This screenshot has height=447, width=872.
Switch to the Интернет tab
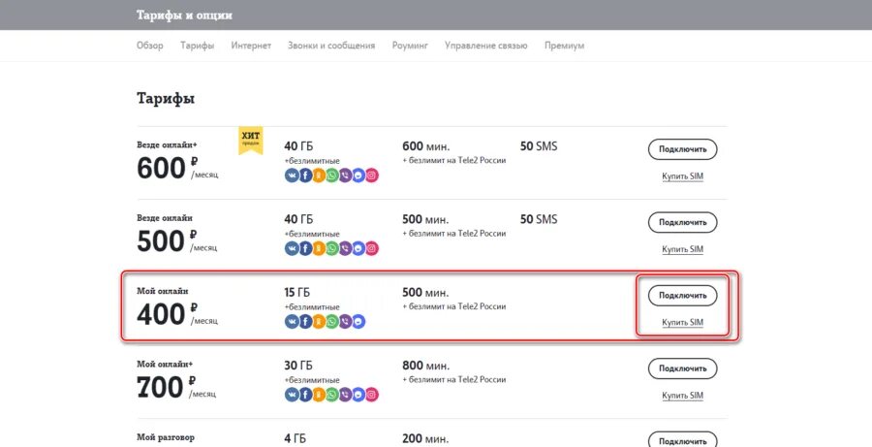click(251, 46)
